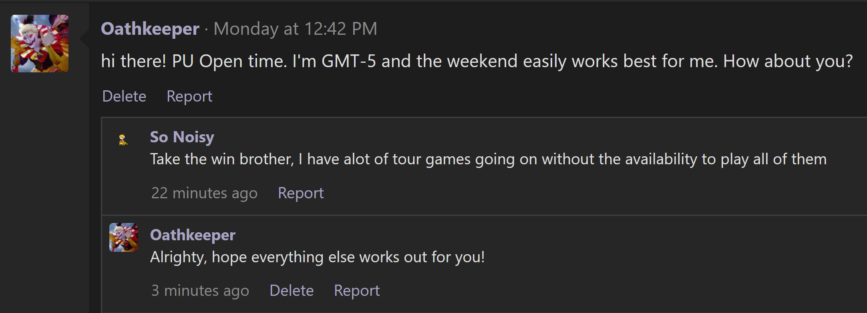This screenshot has width=867, height=313.
Task: Click the speech-bubble pointer beside Oathkeeper's avatar
Action: tap(84, 38)
